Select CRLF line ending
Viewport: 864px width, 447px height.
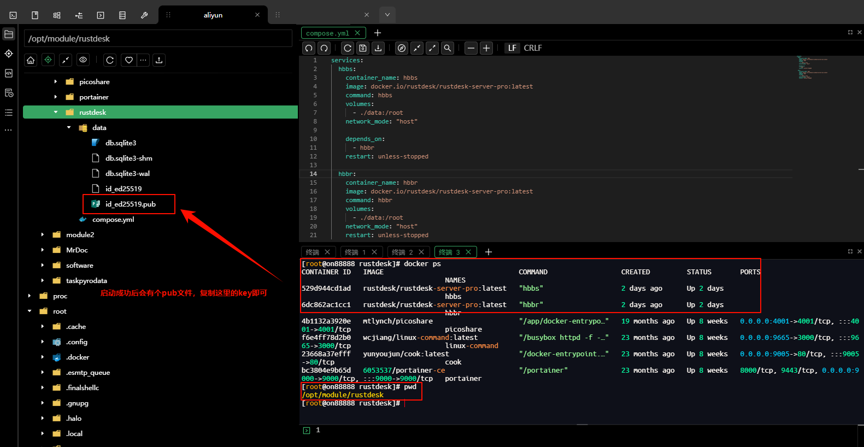coord(533,48)
